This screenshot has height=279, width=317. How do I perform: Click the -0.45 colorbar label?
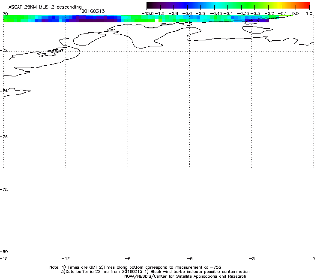(216, 14)
